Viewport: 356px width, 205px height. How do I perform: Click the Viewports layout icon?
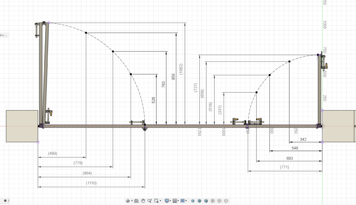coord(182,201)
